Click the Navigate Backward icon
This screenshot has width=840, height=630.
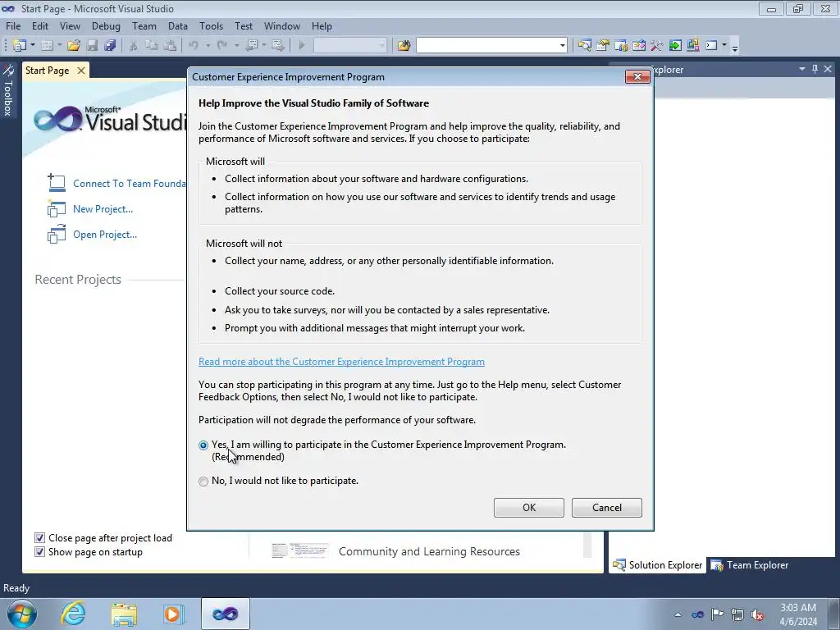pyautogui.click(x=252, y=46)
